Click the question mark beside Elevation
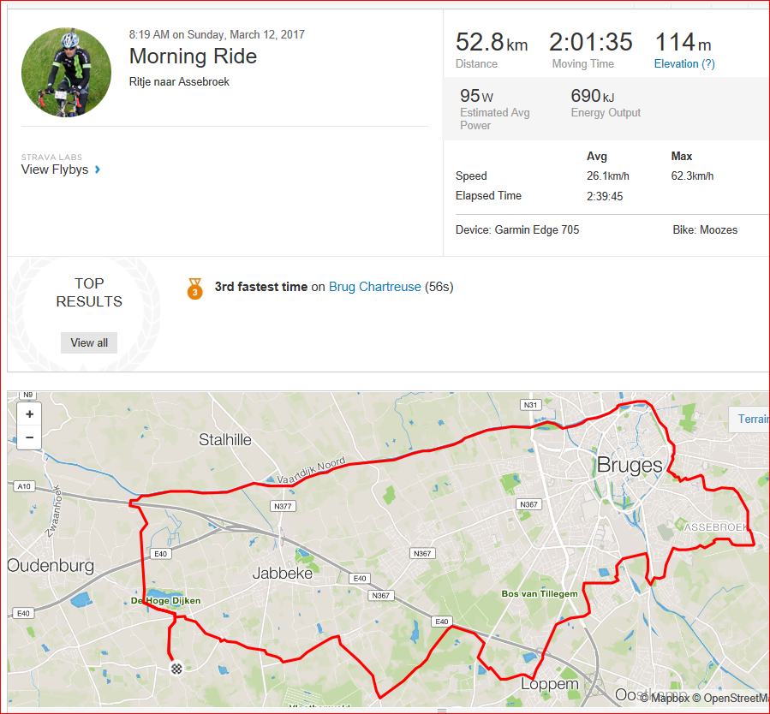770x714 pixels. coord(708,64)
